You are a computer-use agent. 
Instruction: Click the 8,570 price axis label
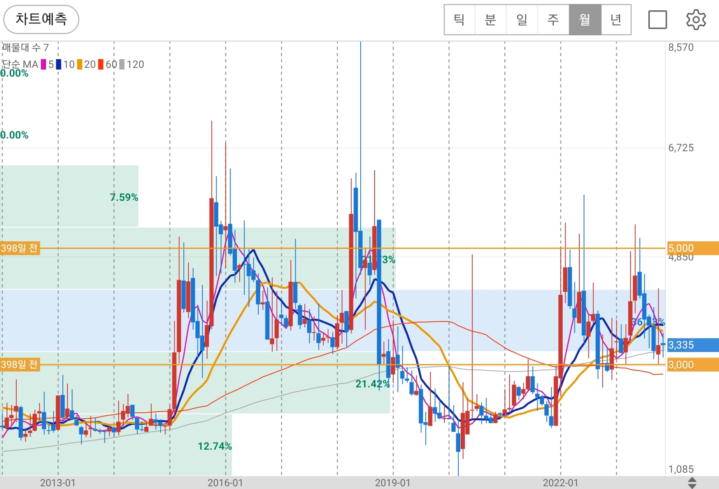[681, 48]
